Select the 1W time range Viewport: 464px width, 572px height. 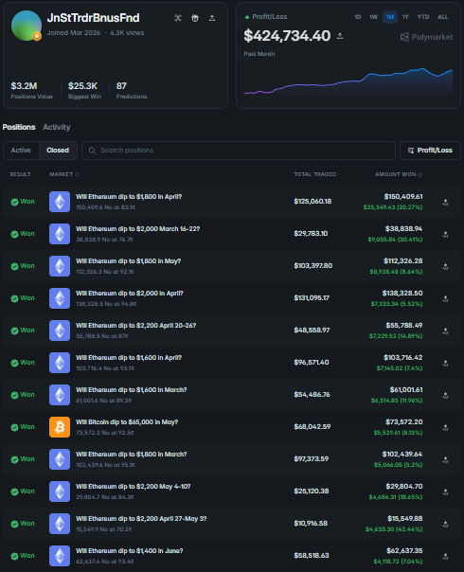[373, 17]
